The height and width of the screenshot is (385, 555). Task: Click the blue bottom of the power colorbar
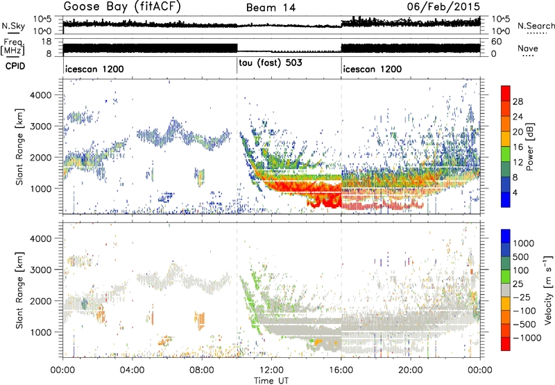[506, 200]
